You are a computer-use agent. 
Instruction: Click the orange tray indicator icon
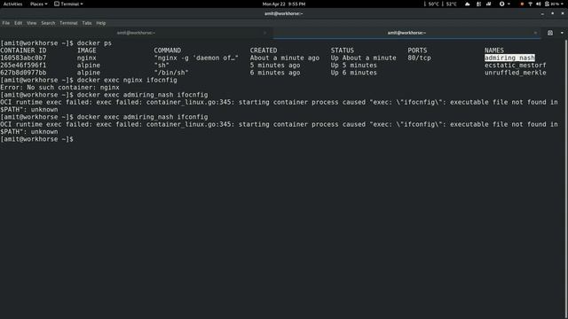click(522, 4)
